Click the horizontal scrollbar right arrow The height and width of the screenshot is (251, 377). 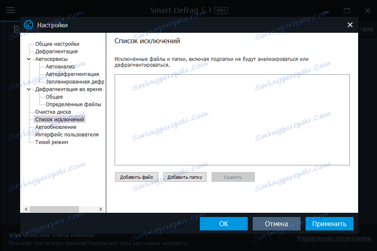tap(100, 209)
